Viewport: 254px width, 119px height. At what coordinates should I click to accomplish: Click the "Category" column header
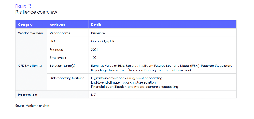click(25, 25)
